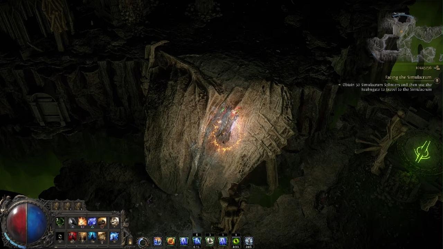Screen dimensions: 443x249
Task: Use the raven skill on Cross button
Action: coord(73,221)
